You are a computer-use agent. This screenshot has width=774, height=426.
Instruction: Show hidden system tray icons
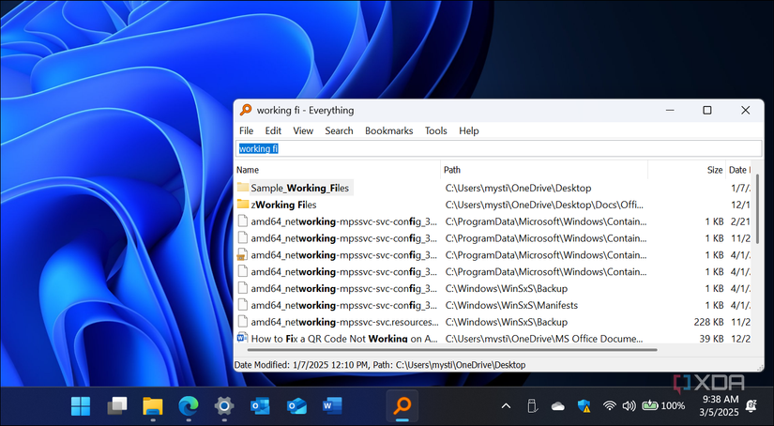point(506,406)
